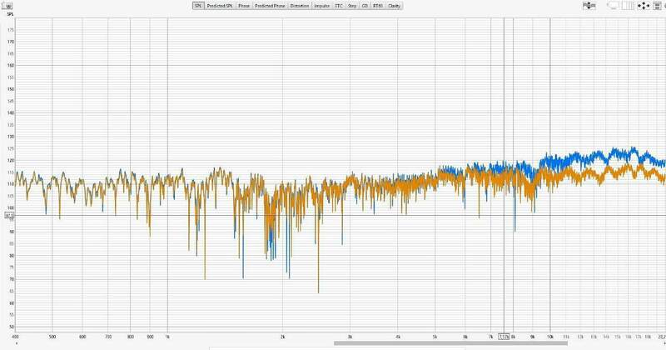The width and height of the screenshot is (666, 350).
Task: Switch to the Step tab
Action: click(x=352, y=6)
